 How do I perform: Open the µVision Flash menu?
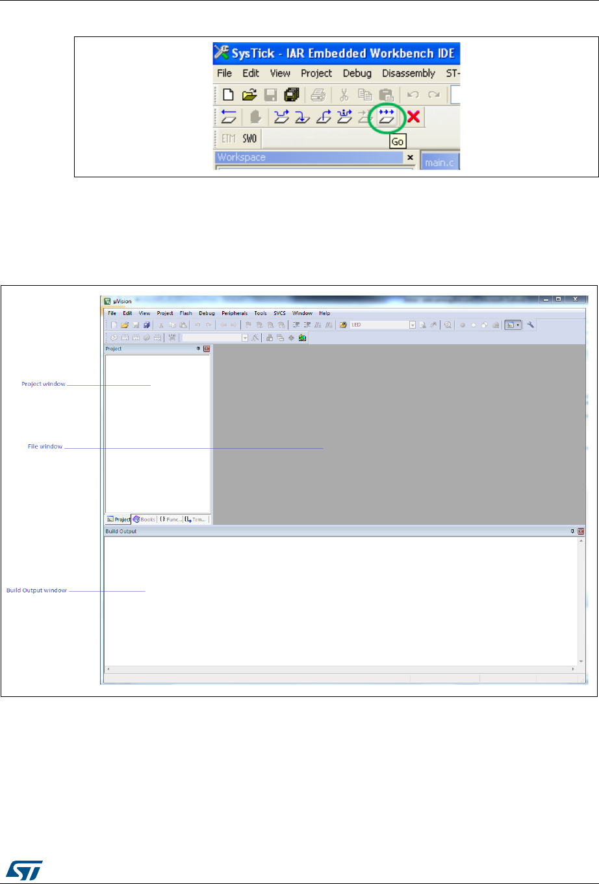186,313
